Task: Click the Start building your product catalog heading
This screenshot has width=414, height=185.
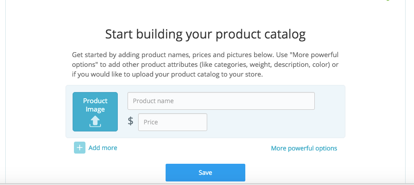Action: coord(205,35)
